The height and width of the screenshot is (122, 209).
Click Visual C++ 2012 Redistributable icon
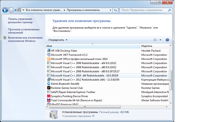coord(49,79)
